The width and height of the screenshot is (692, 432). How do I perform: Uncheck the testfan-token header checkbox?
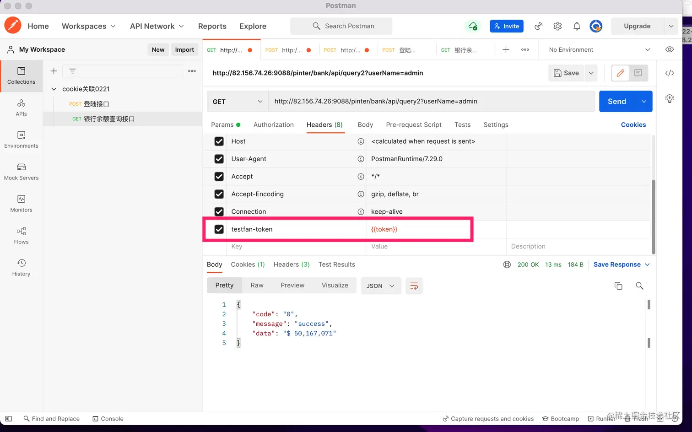click(x=219, y=229)
